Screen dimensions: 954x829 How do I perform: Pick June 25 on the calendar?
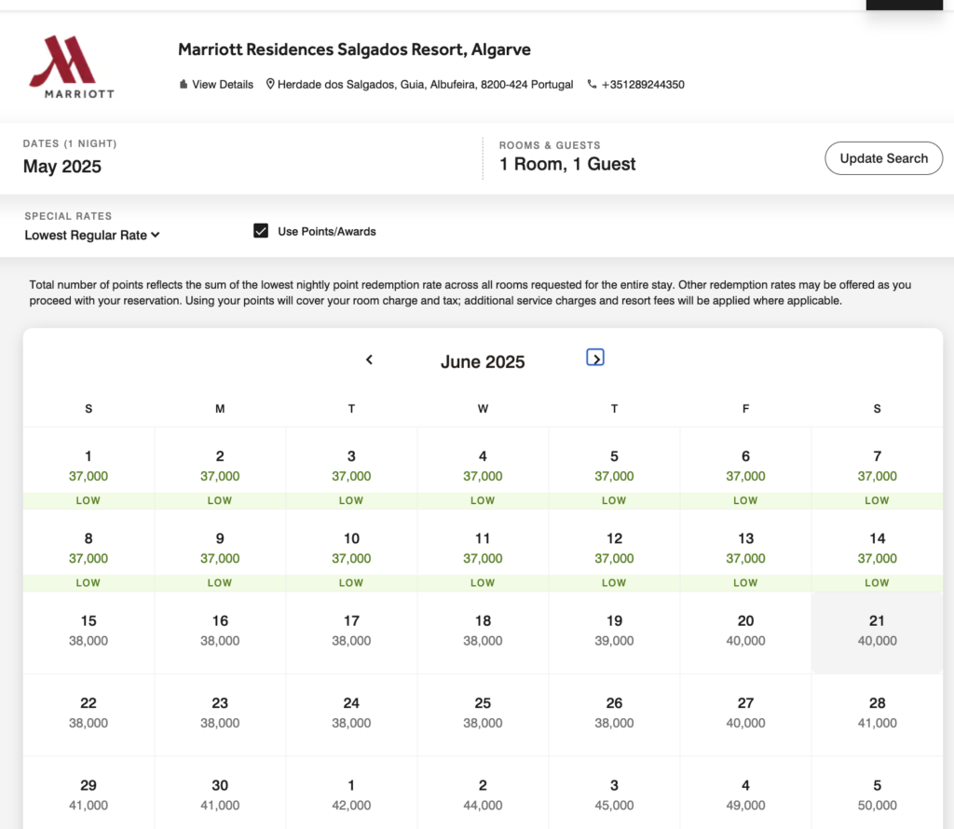[484, 714]
